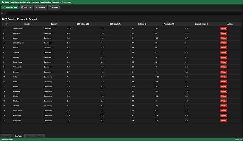Click the # column header

tap(7, 24)
